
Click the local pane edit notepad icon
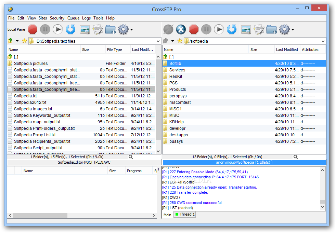98,29
